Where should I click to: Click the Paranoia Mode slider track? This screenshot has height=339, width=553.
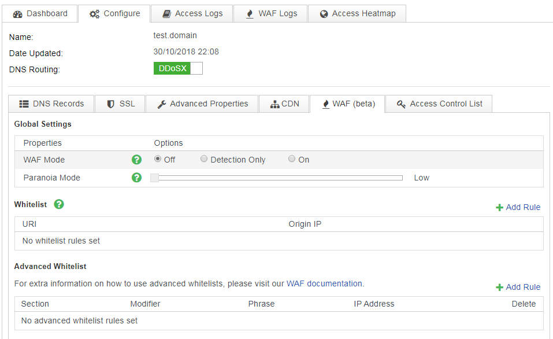[x=277, y=178]
